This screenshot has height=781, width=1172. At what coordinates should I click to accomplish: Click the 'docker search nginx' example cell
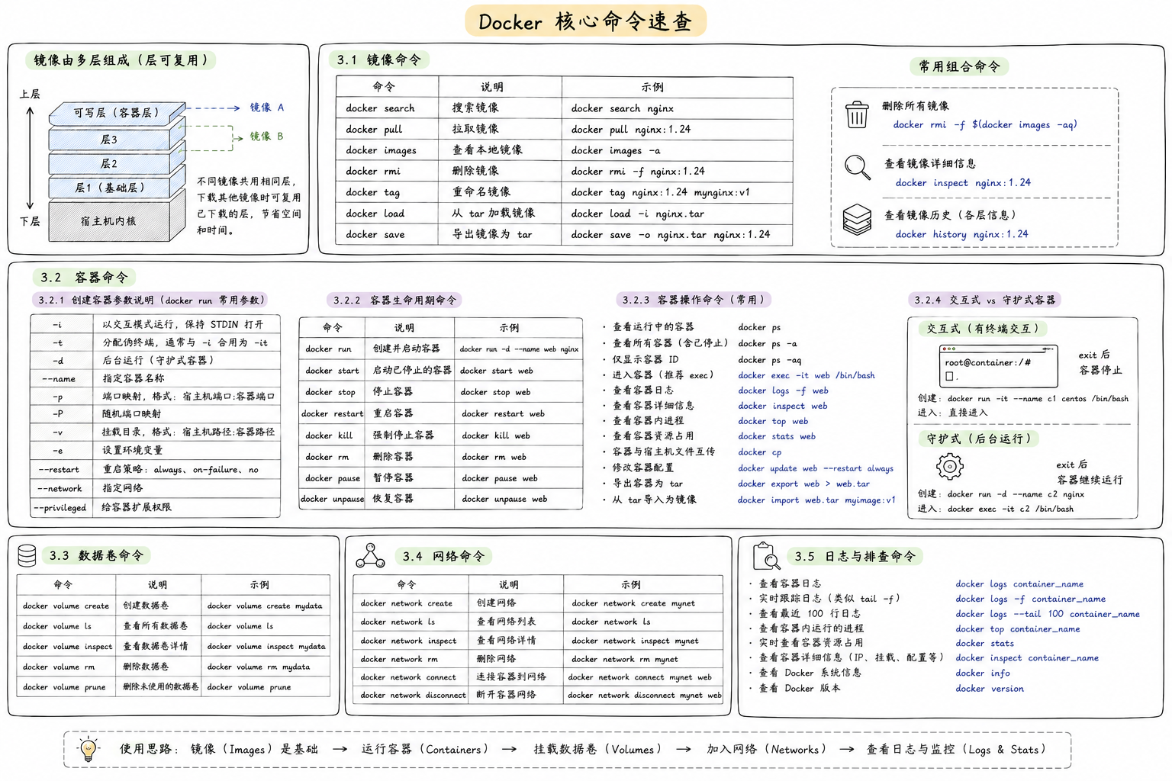[x=678, y=108]
